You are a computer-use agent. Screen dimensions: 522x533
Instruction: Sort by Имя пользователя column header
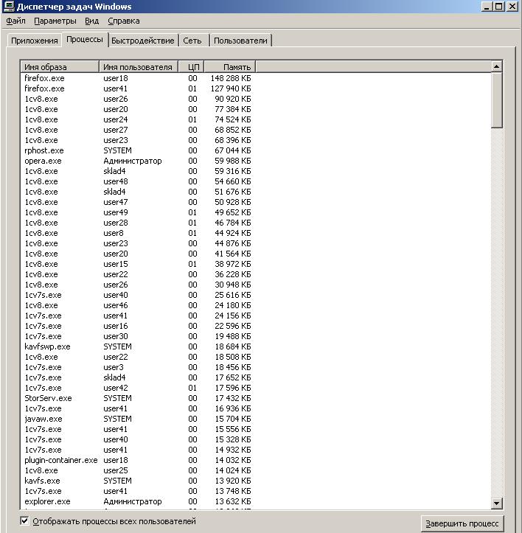click(139, 67)
